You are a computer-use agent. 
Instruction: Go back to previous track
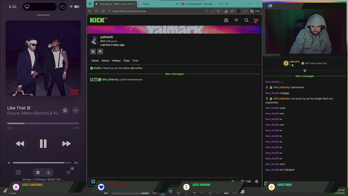[20, 144]
